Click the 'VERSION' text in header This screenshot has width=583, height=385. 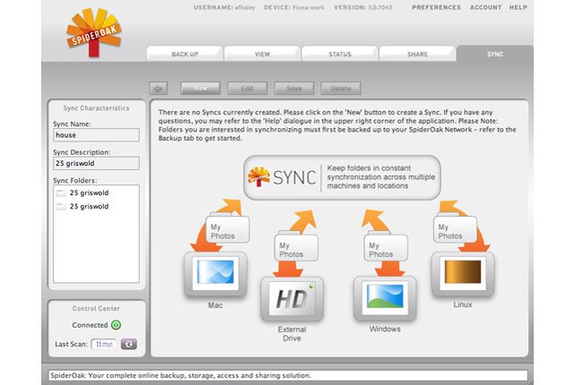363,7
